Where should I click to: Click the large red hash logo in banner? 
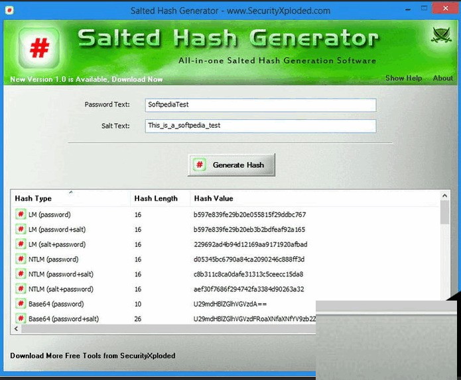click(39, 48)
